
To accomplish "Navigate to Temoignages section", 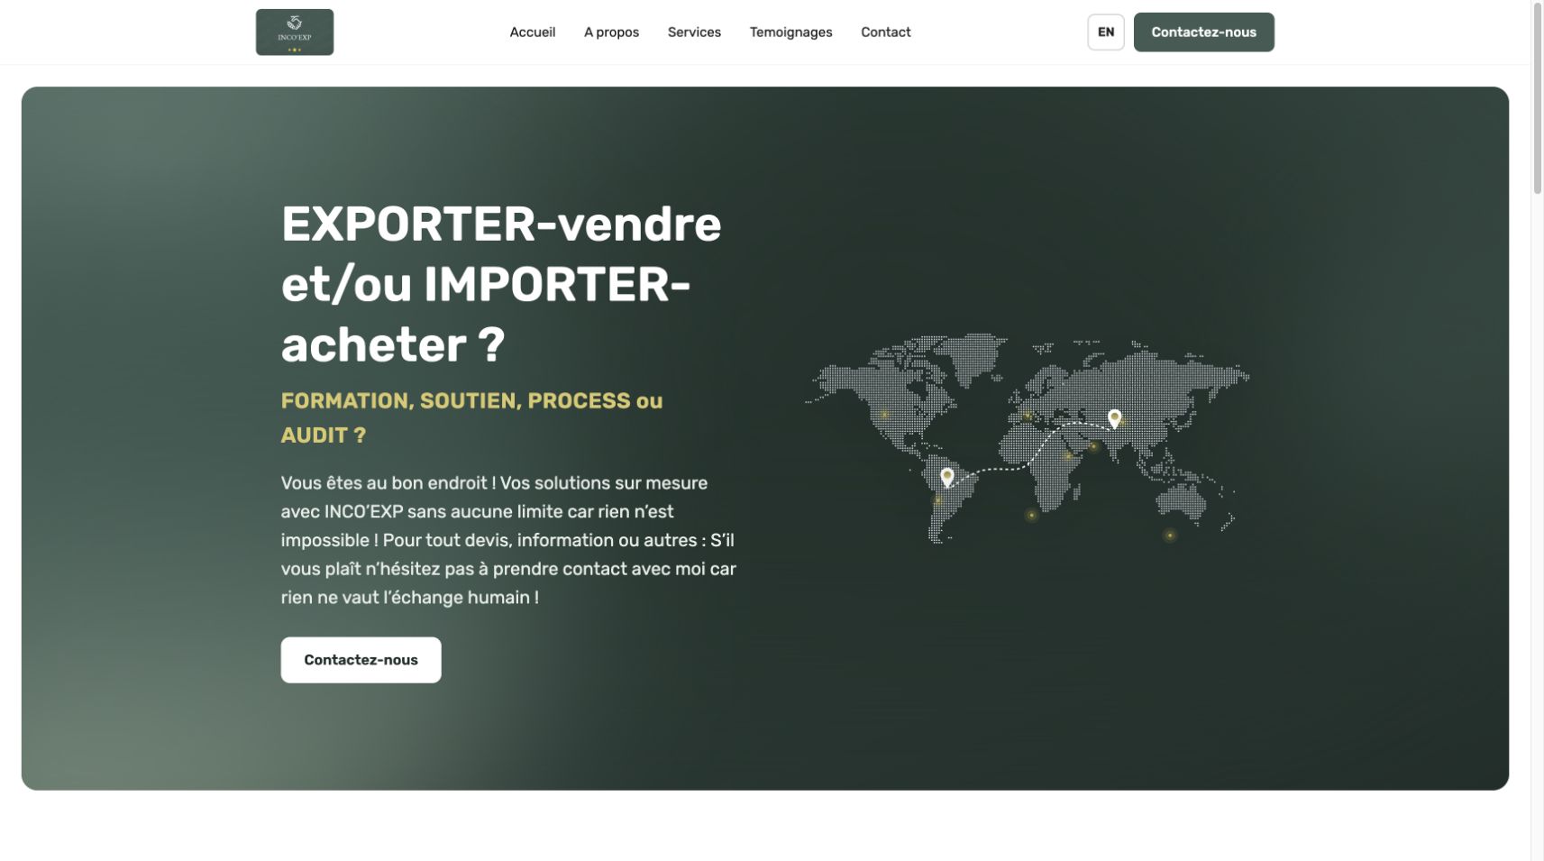I will click(x=790, y=32).
